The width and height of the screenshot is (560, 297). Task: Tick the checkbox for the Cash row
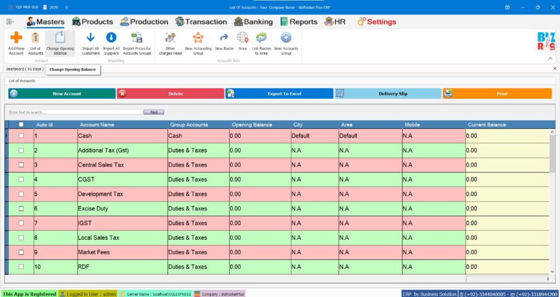(21, 135)
